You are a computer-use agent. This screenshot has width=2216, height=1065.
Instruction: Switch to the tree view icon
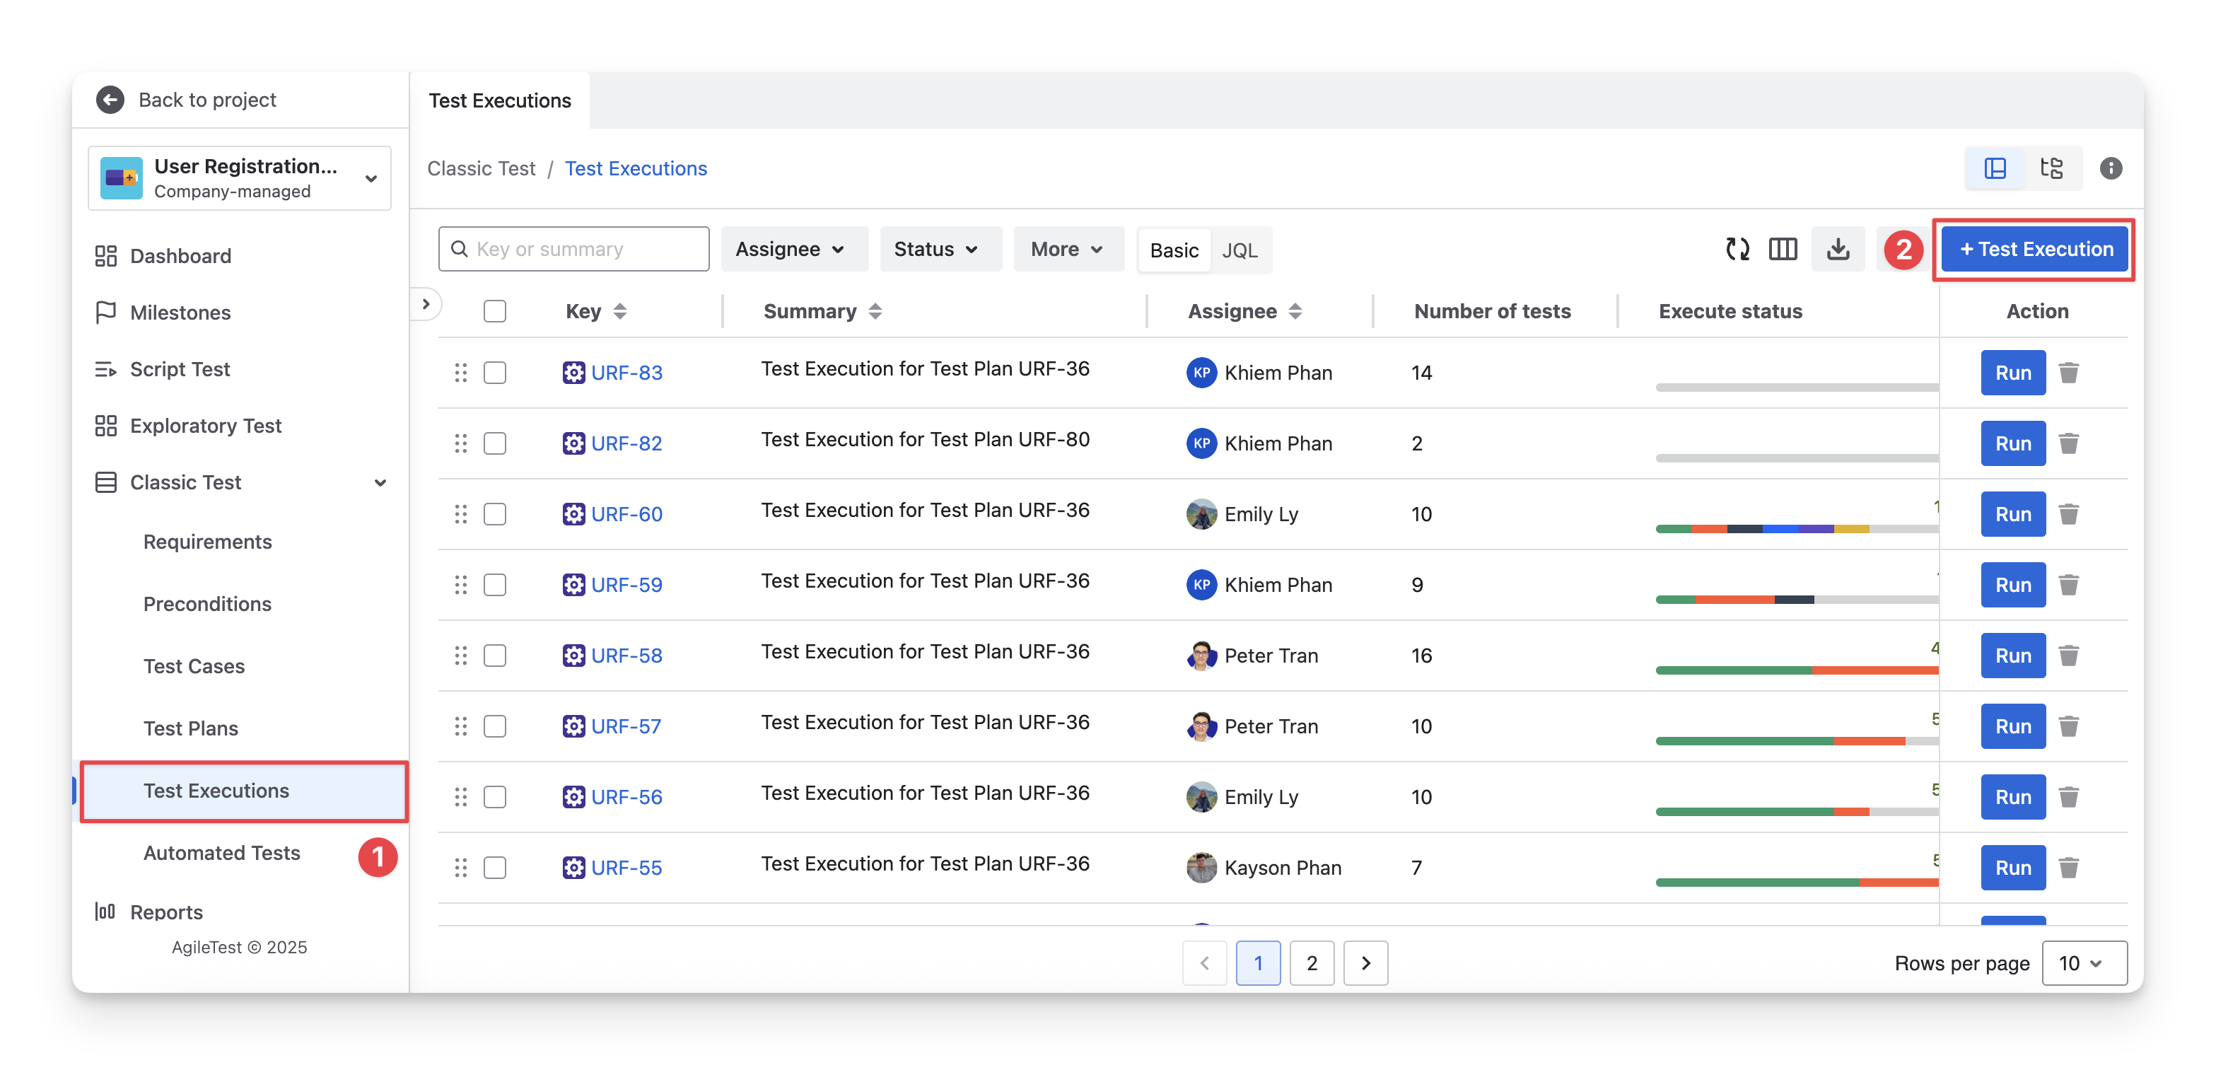point(2052,168)
